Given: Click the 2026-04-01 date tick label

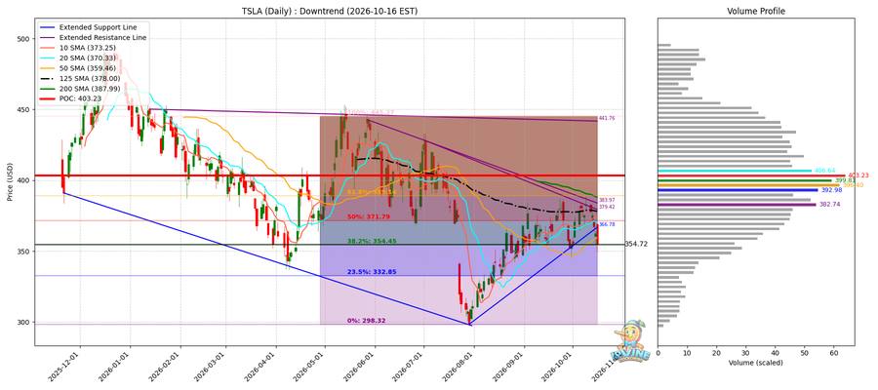Looking at the screenshot, I should (262, 367).
